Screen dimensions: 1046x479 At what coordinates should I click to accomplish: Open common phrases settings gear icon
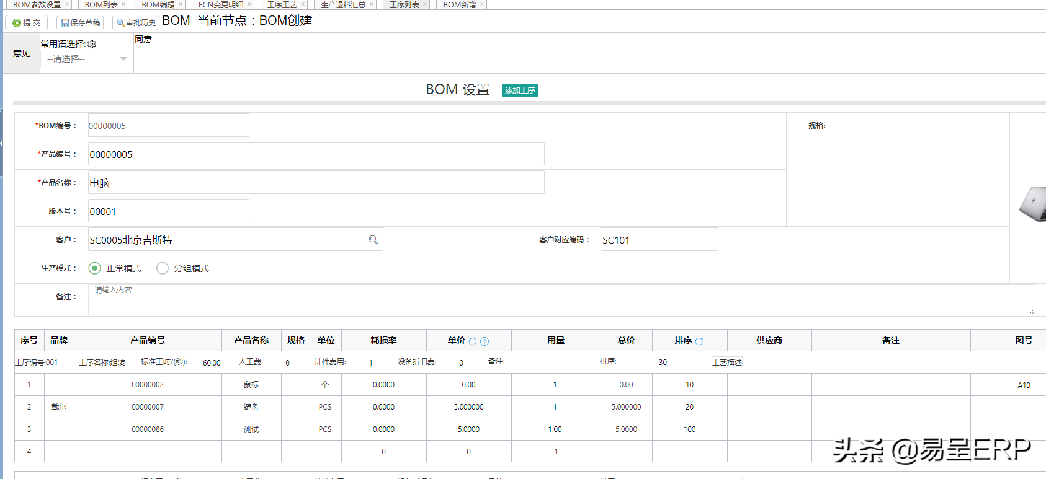coord(92,44)
